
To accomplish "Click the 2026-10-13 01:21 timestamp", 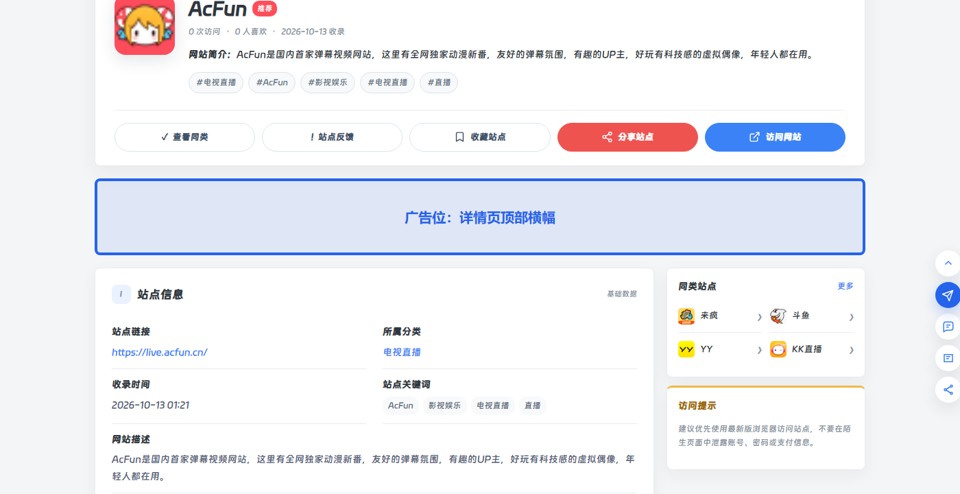I will coord(150,405).
